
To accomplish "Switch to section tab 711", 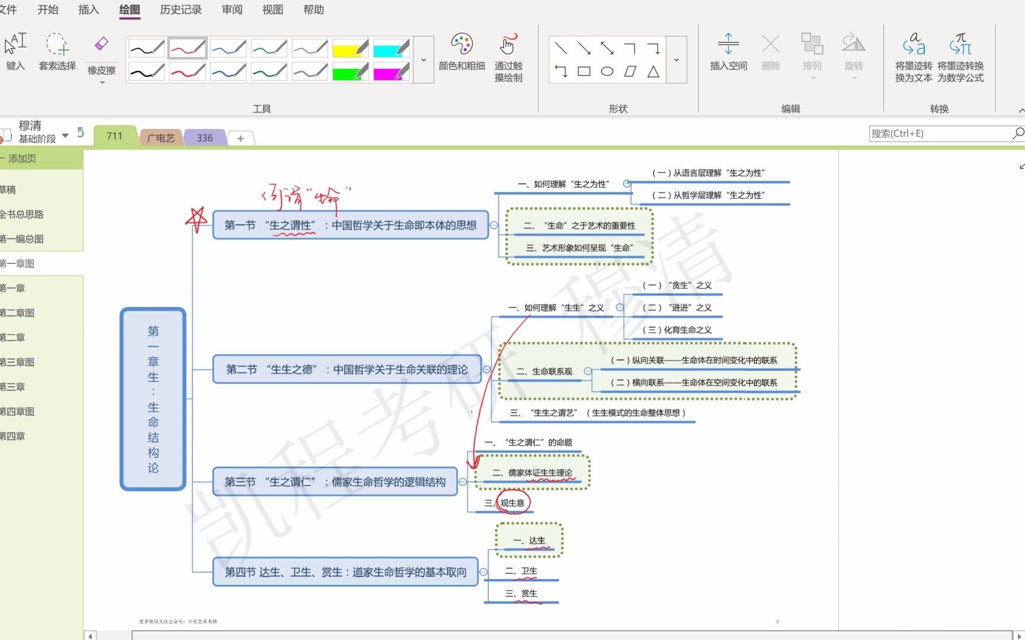I will [x=114, y=136].
